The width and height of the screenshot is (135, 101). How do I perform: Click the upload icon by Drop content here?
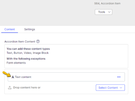coord(10,88)
